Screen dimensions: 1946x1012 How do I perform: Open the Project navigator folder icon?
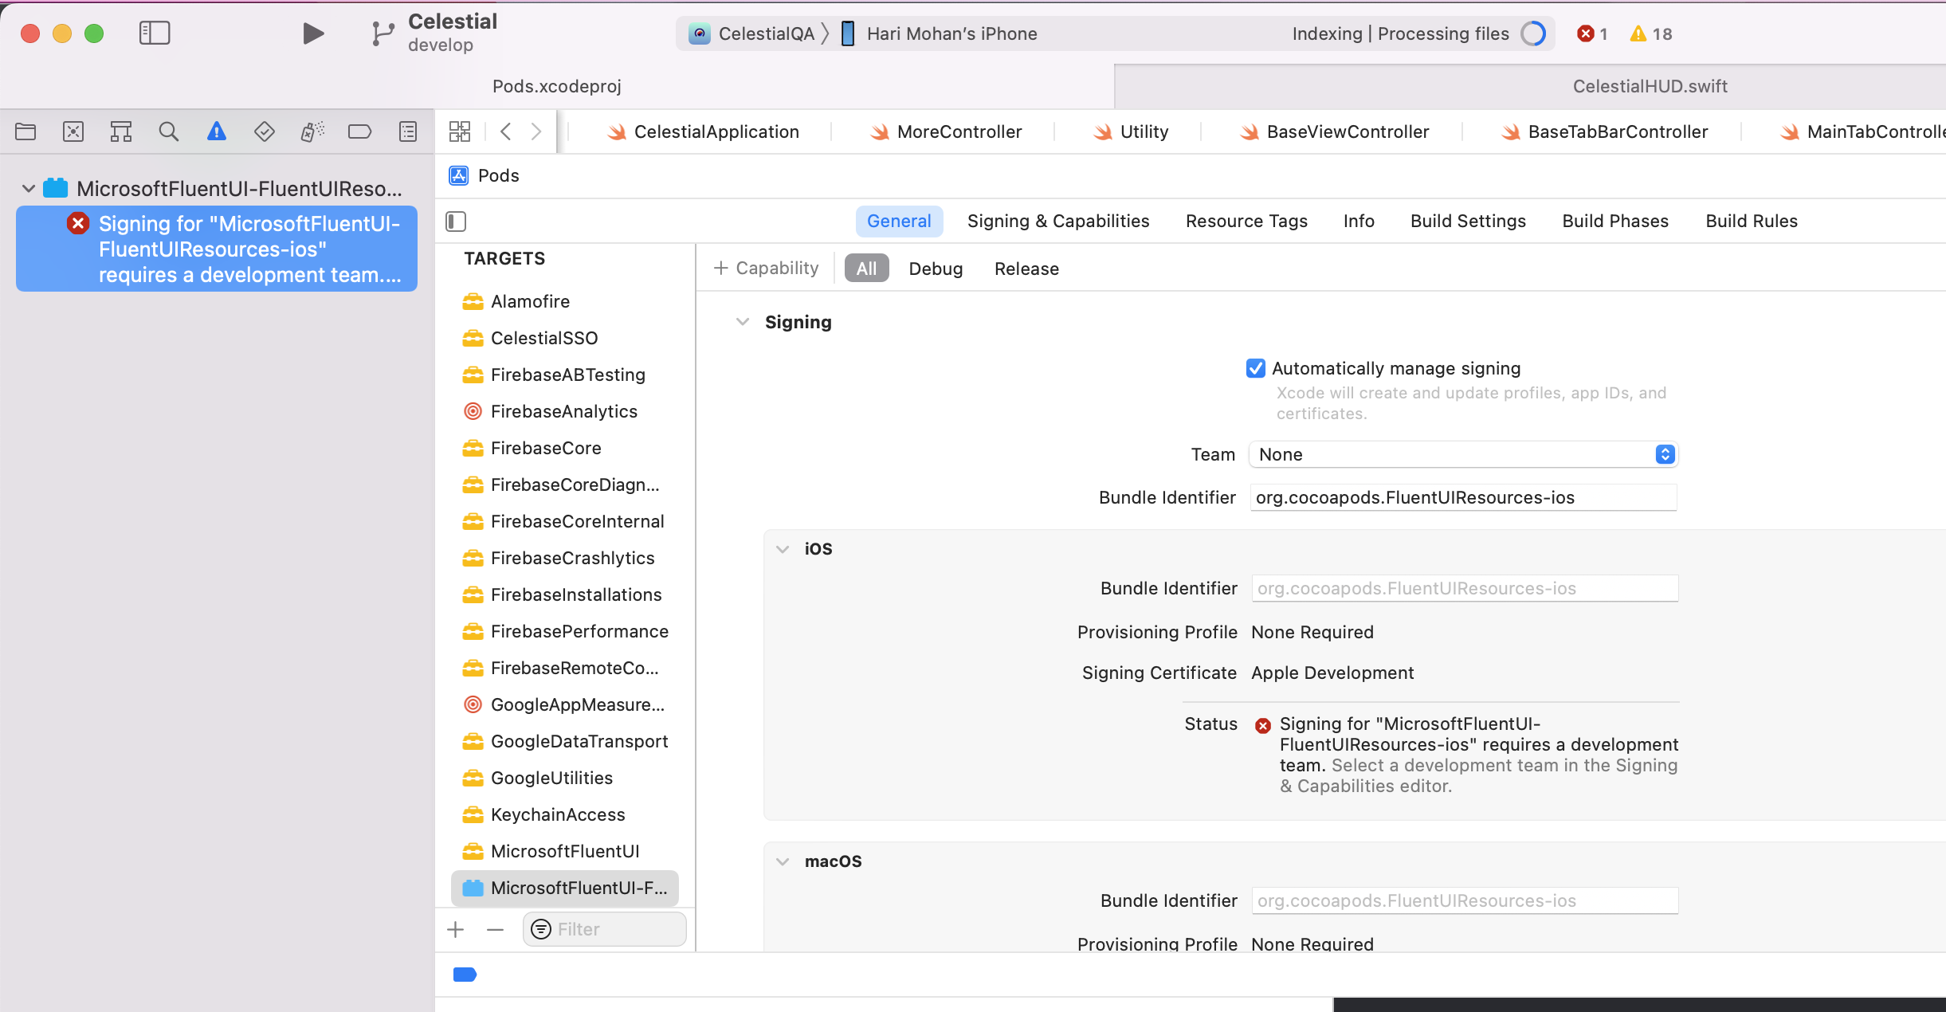(26, 131)
